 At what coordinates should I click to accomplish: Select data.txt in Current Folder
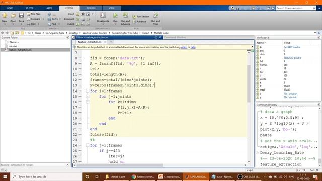click(x=13, y=46)
